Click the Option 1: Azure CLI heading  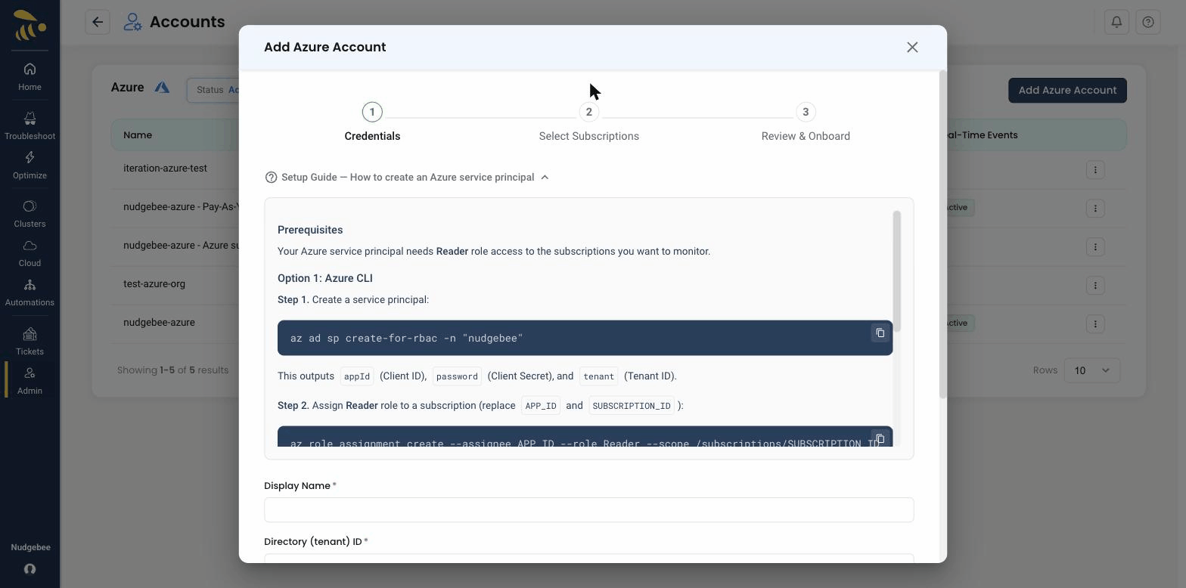point(325,278)
